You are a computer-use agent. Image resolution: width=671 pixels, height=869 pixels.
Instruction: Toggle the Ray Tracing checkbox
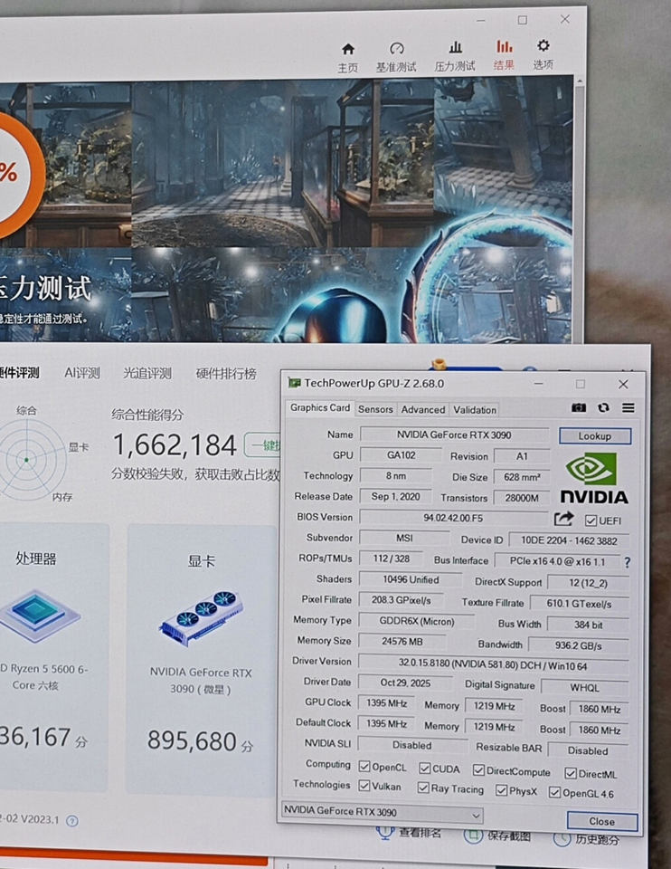pyautogui.click(x=423, y=788)
